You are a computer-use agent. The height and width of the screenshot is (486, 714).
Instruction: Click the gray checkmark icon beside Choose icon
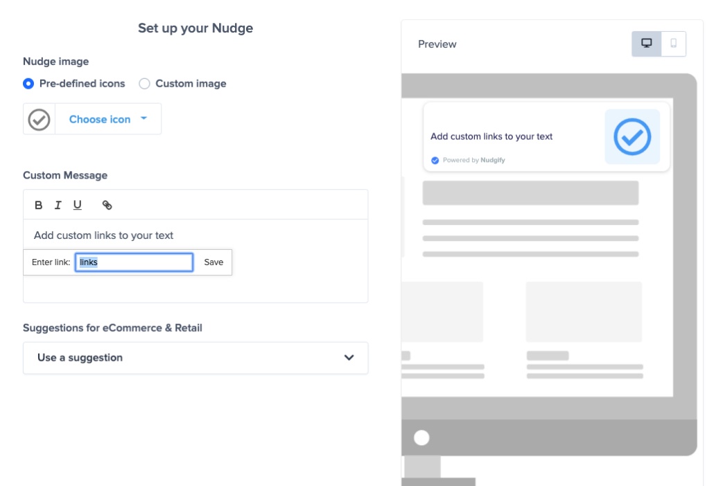[39, 119]
